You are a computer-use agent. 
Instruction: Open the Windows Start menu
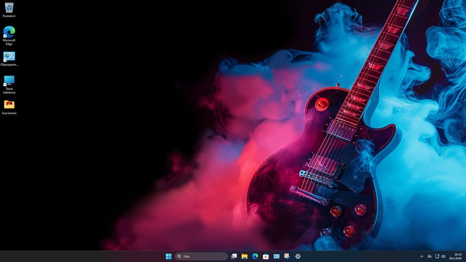tap(168, 256)
